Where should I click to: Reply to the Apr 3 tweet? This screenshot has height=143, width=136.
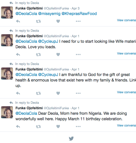[x=18, y=21]
